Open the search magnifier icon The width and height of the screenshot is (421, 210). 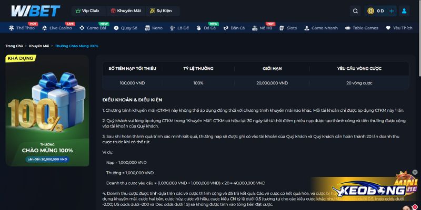355,11
